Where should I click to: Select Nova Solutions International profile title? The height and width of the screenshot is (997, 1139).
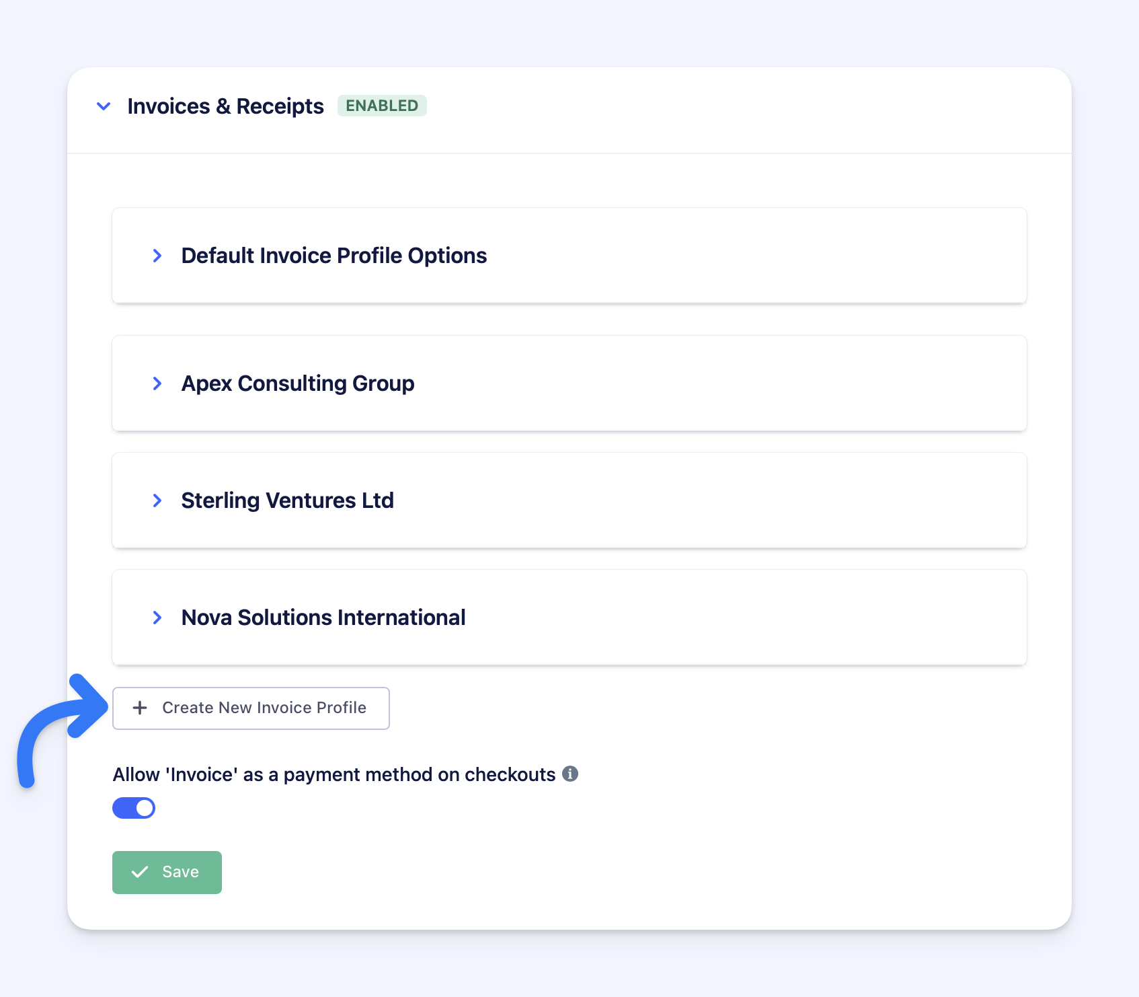[323, 618]
